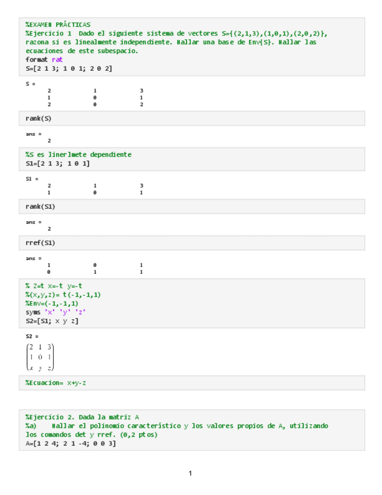
Task: Click the 'syms' code line
Action: pyautogui.click(x=55, y=312)
